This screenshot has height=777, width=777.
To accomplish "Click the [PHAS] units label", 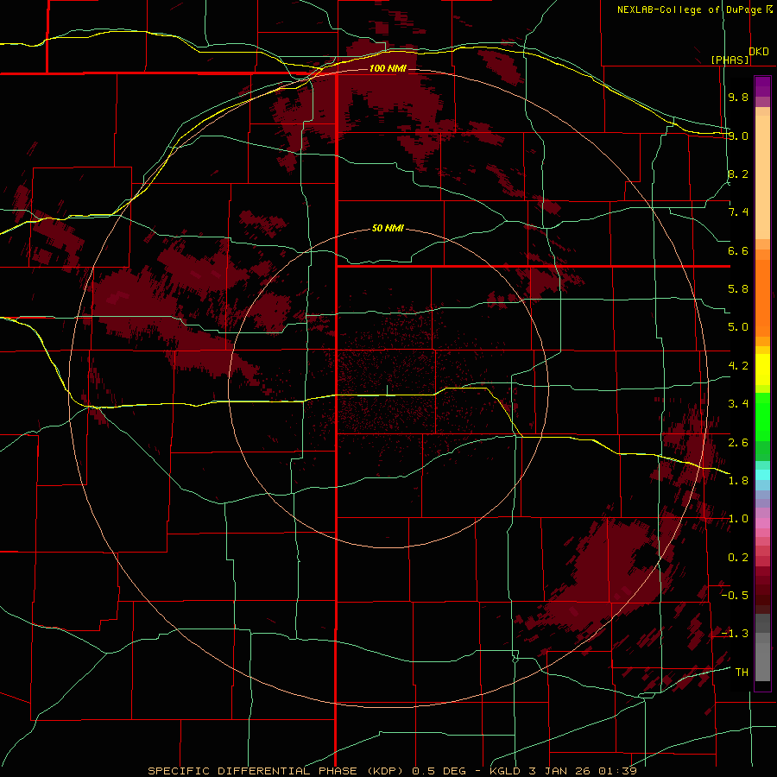I will coord(730,60).
